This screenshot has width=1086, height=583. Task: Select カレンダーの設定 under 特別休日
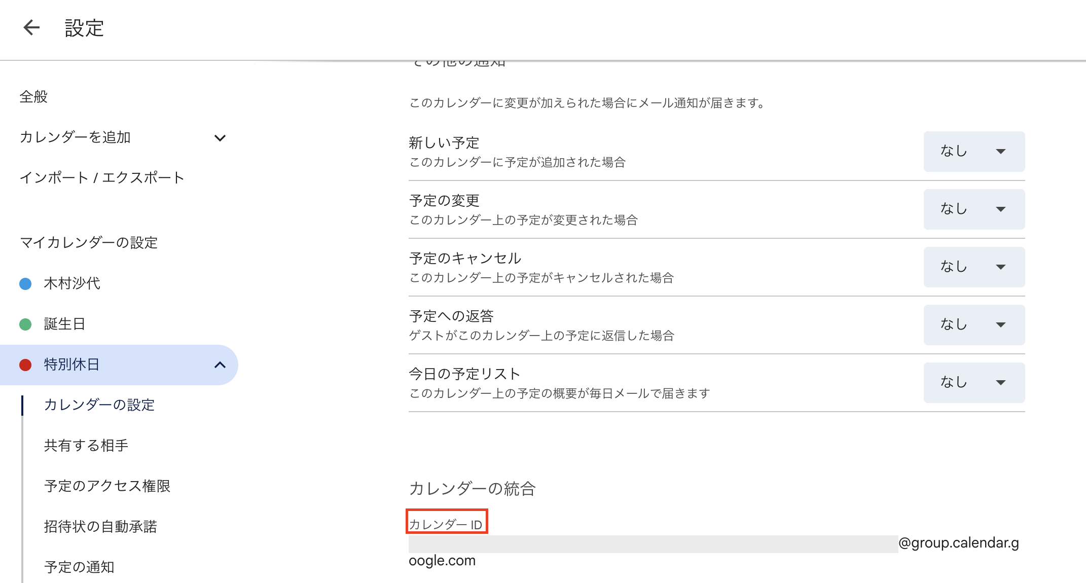[x=99, y=405]
